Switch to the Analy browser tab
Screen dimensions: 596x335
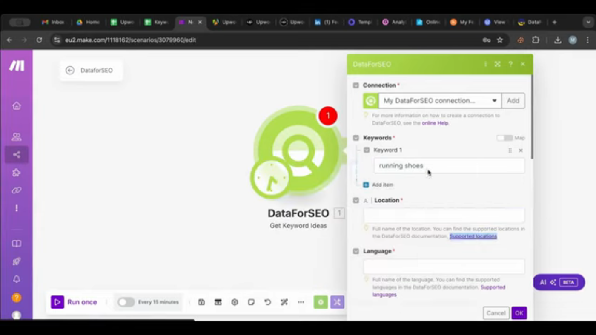[x=394, y=22]
